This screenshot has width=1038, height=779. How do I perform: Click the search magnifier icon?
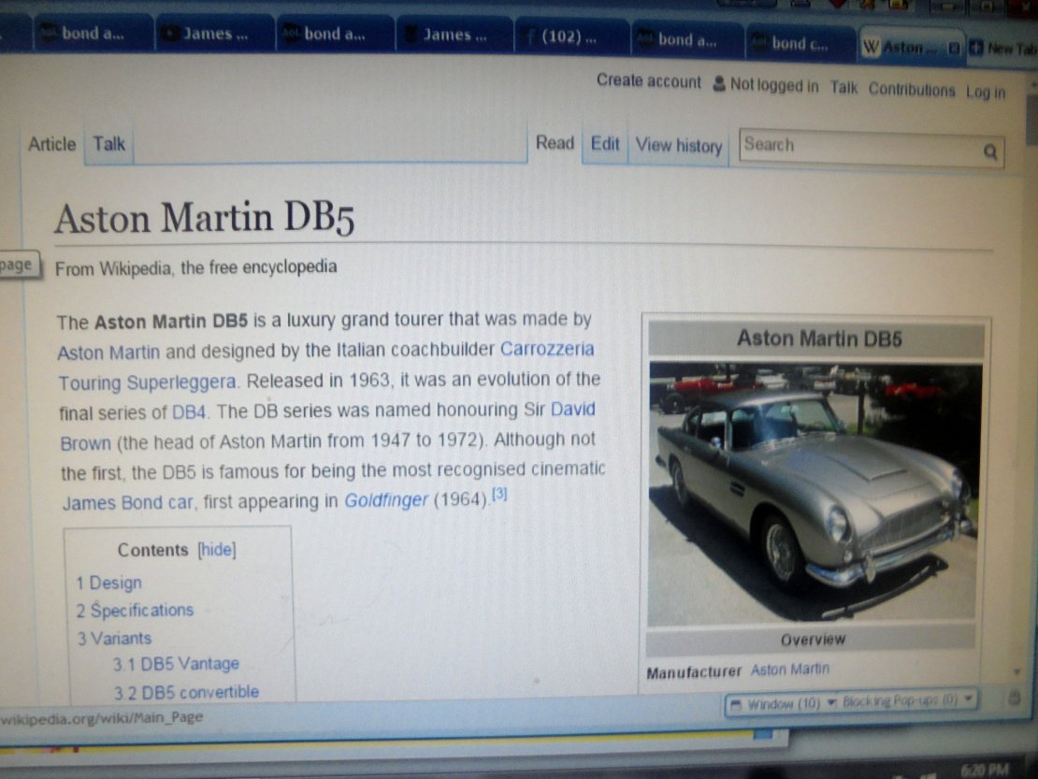989,151
